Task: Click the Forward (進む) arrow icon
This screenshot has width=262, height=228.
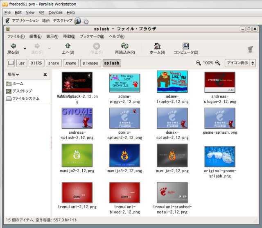Action: [x=37, y=46]
